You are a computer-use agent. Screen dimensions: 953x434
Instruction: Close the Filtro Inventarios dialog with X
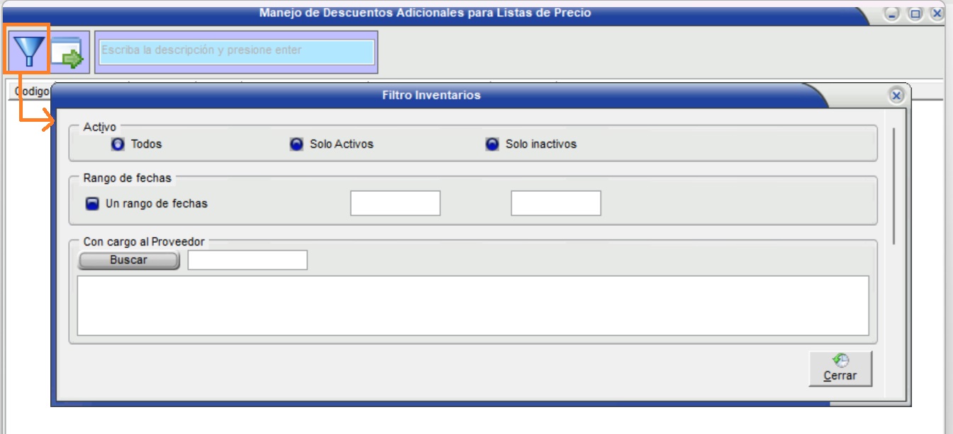coord(896,96)
